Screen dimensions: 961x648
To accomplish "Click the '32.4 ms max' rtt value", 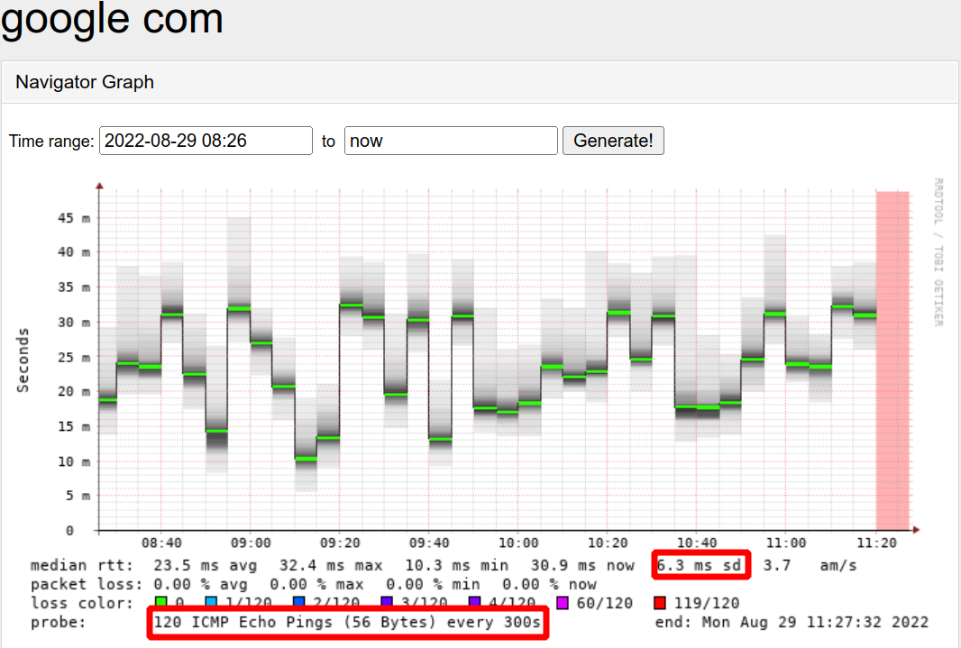I will 331,565.
